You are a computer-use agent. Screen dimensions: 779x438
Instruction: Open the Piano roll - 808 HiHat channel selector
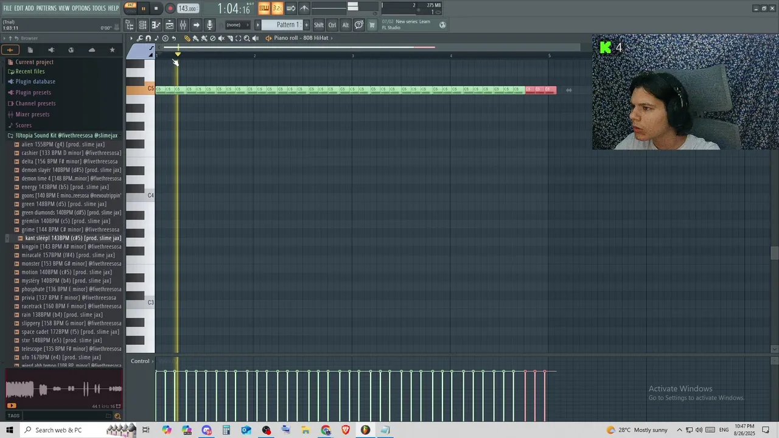coord(301,38)
